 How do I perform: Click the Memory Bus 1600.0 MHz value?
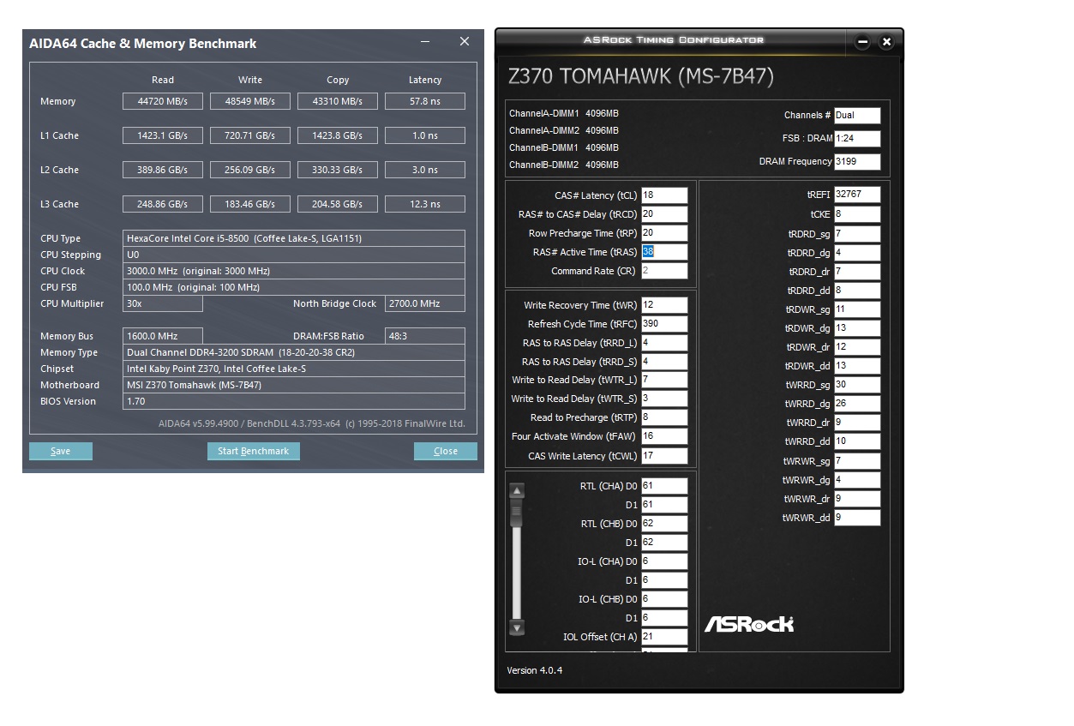[163, 336]
